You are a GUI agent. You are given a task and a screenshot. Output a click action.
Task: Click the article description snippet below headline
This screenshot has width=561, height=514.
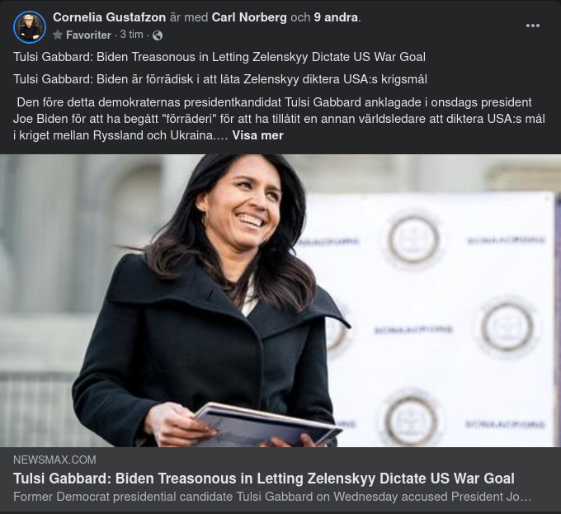click(272, 497)
